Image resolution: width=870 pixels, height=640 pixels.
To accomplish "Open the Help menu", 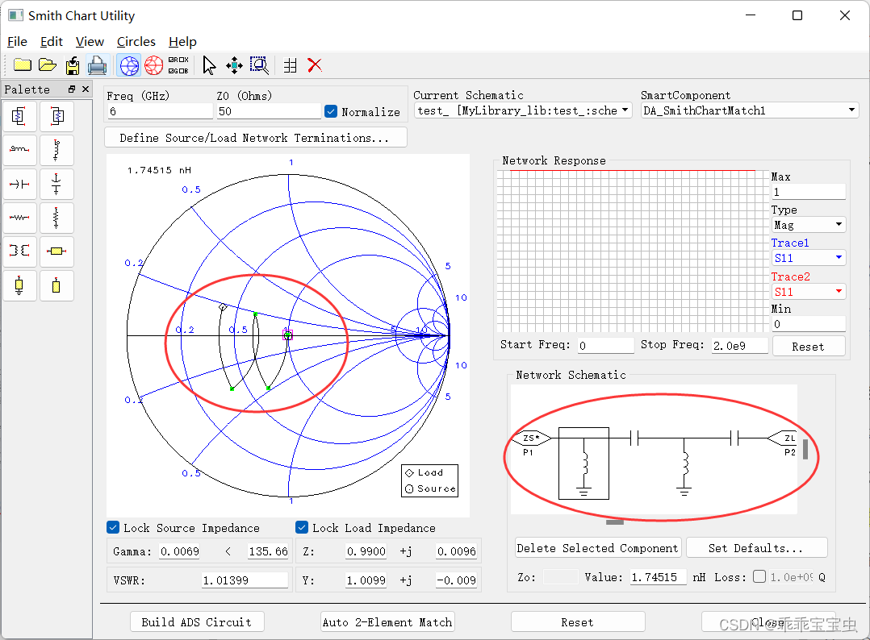I will tap(182, 42).
